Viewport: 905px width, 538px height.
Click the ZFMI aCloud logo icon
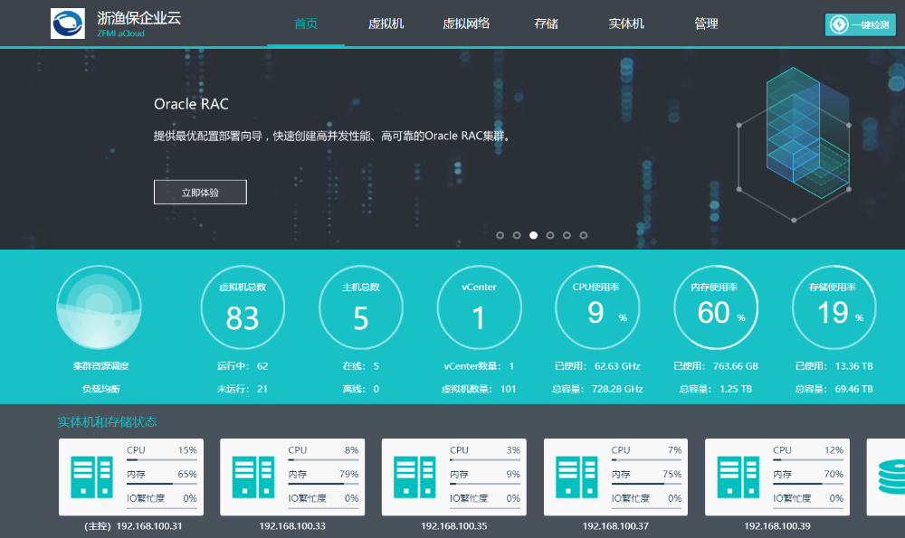(x=68, y=24)
